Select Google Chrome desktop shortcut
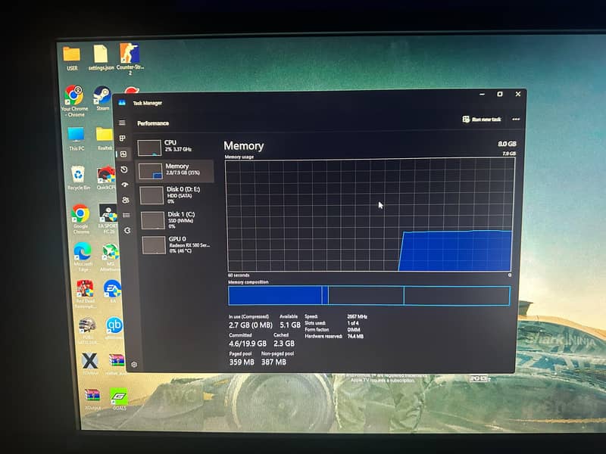The width and height of the screenshot is (606, 454). coord(81,219)
